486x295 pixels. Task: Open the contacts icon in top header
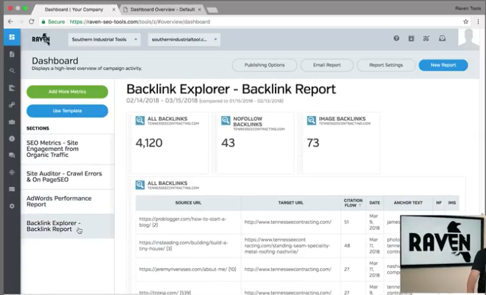click(411, 38)
